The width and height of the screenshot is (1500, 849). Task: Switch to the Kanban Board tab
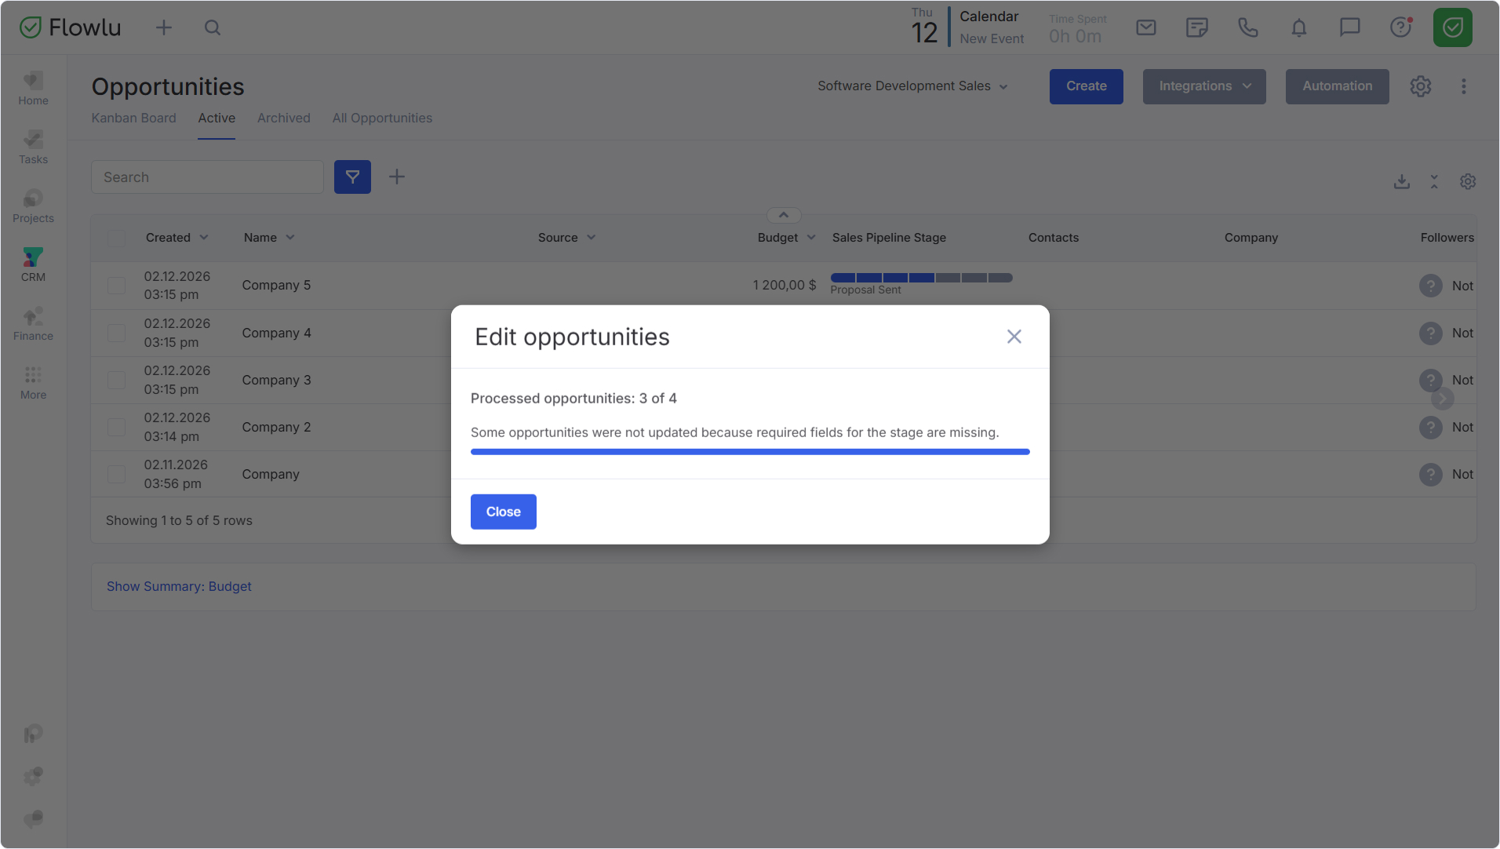pyautogui.click(x=133, y=118)
